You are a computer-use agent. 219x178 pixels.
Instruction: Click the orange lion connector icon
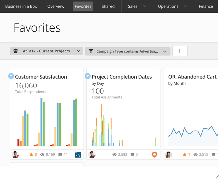[154, 154]
